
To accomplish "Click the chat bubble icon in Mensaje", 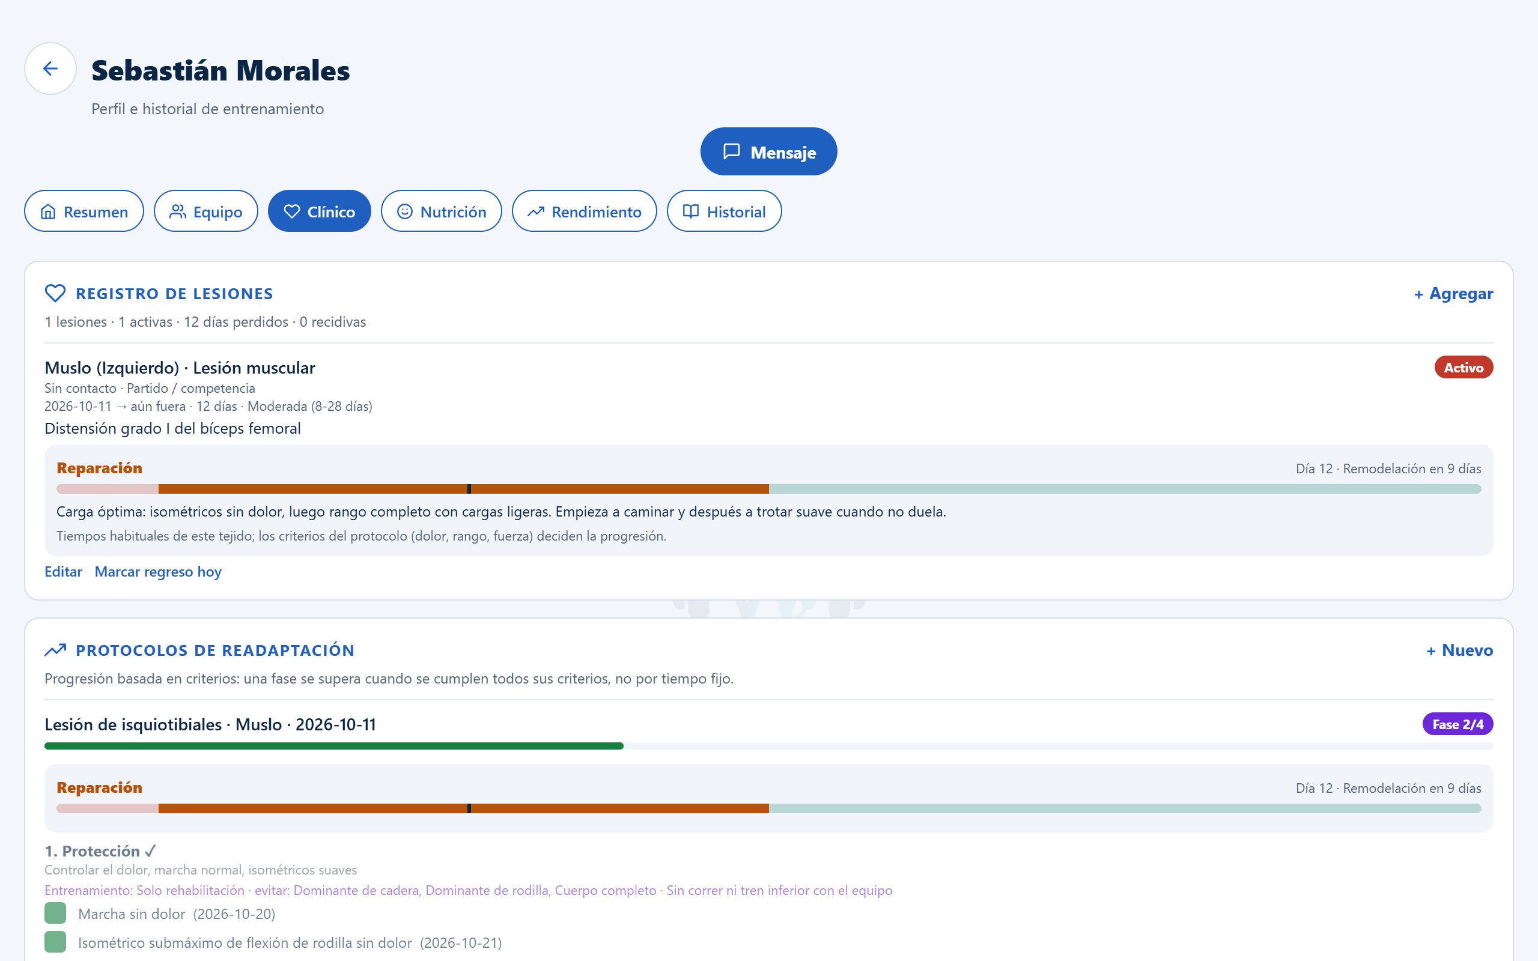I will pos(732,151).
